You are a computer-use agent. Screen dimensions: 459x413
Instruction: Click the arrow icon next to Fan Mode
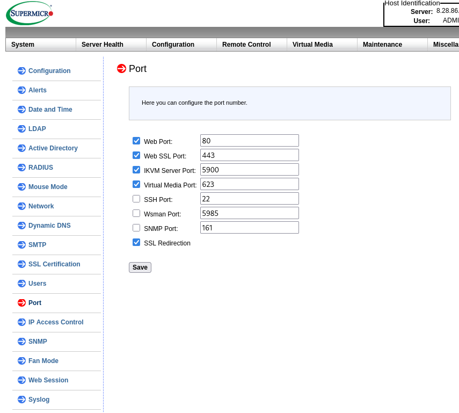(21, 361)
